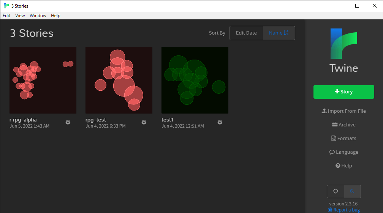Open the r rpg_alpha story thumbnail

coord(43,80)
